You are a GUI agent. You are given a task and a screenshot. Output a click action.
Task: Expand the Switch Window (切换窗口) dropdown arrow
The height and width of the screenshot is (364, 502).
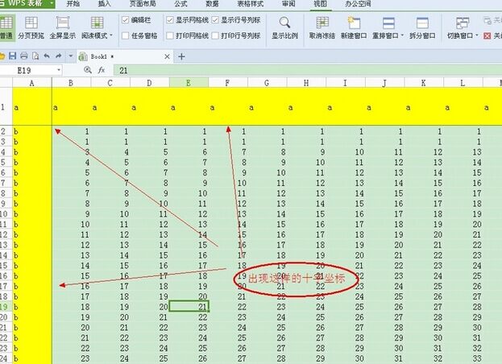[x=477, y=35]
